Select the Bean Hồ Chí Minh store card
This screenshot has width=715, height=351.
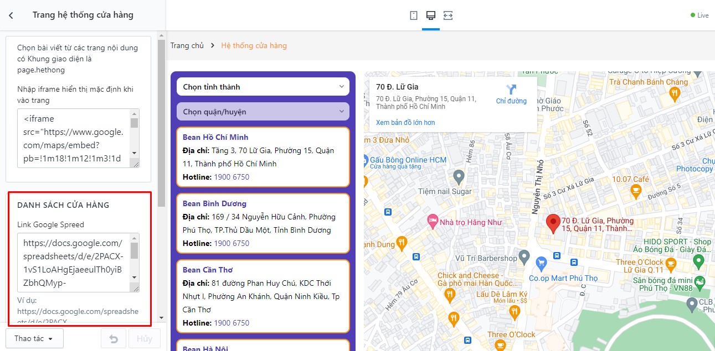[263, 157]
